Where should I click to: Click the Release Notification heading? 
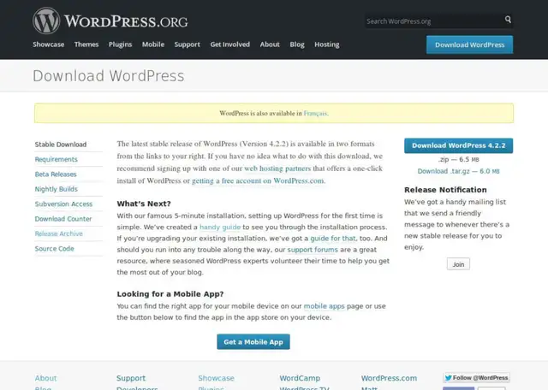pos(445,190)
